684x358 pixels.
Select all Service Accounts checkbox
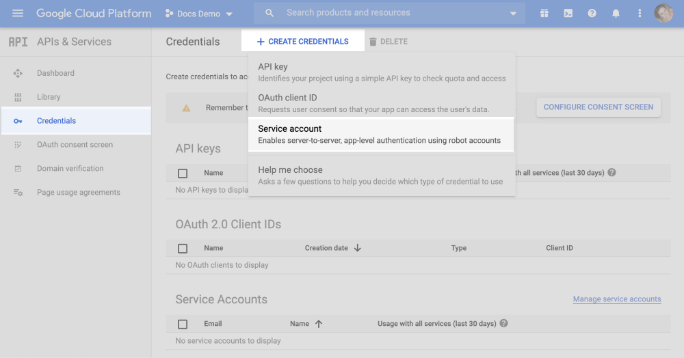click(x=183, y=324)
